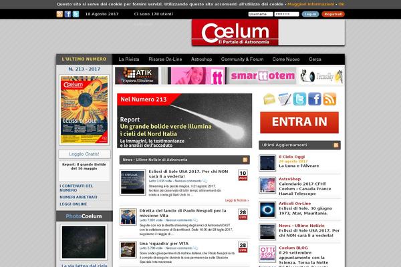Click the PhotoCoelum Milky Way thumbnail
This screenshot has height=267, width=401.
(x=84, y=242)
